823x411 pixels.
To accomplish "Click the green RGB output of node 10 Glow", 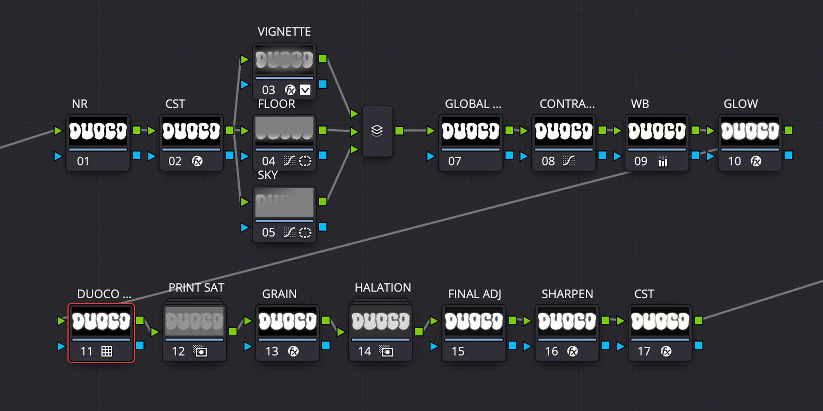I will pyautogui.click(x=788, y=130).
